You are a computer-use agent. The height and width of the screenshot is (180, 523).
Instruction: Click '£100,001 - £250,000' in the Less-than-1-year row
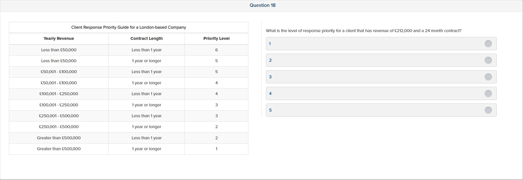tap(59, 94)
